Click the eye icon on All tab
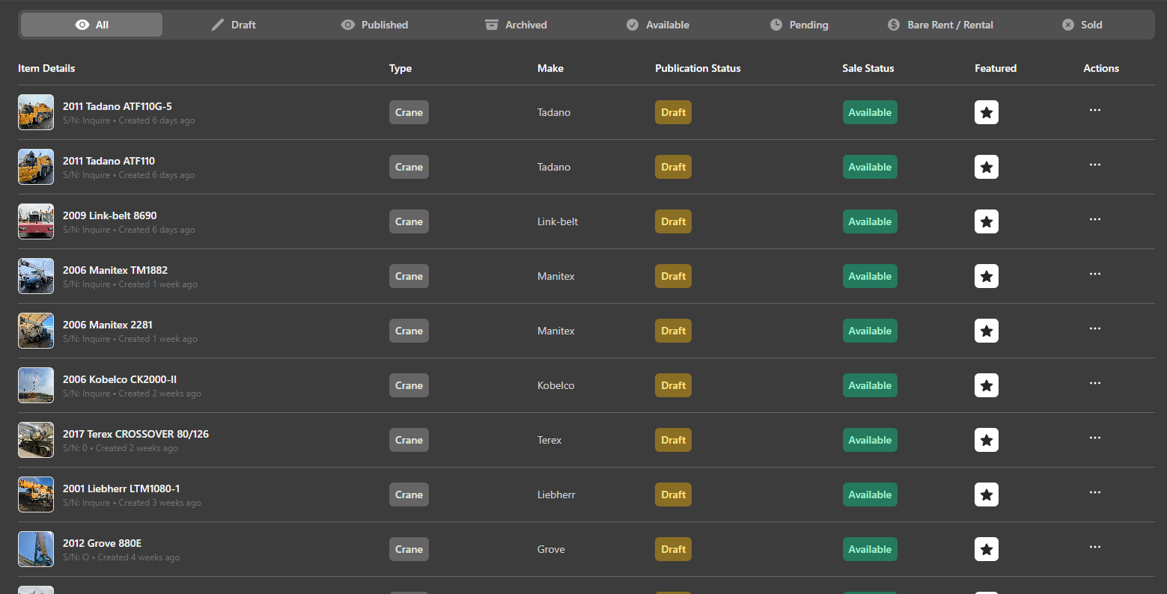Image resolution: width=1167 pixels, height=594 pixels. (82, 25)
